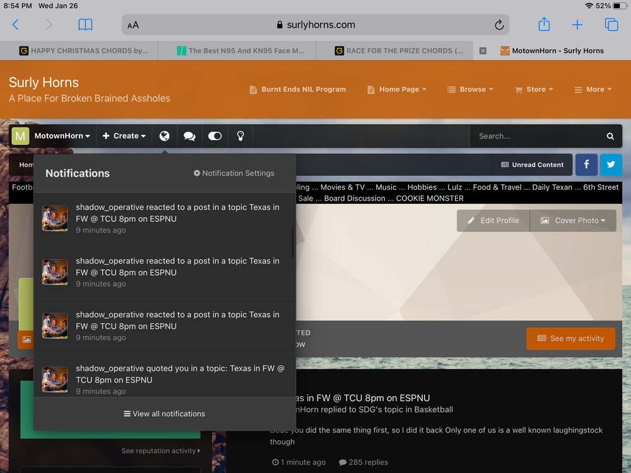Open your messages via the chat bubbles icon
This screenshot has height=473, width=631.
click(189, 136)
